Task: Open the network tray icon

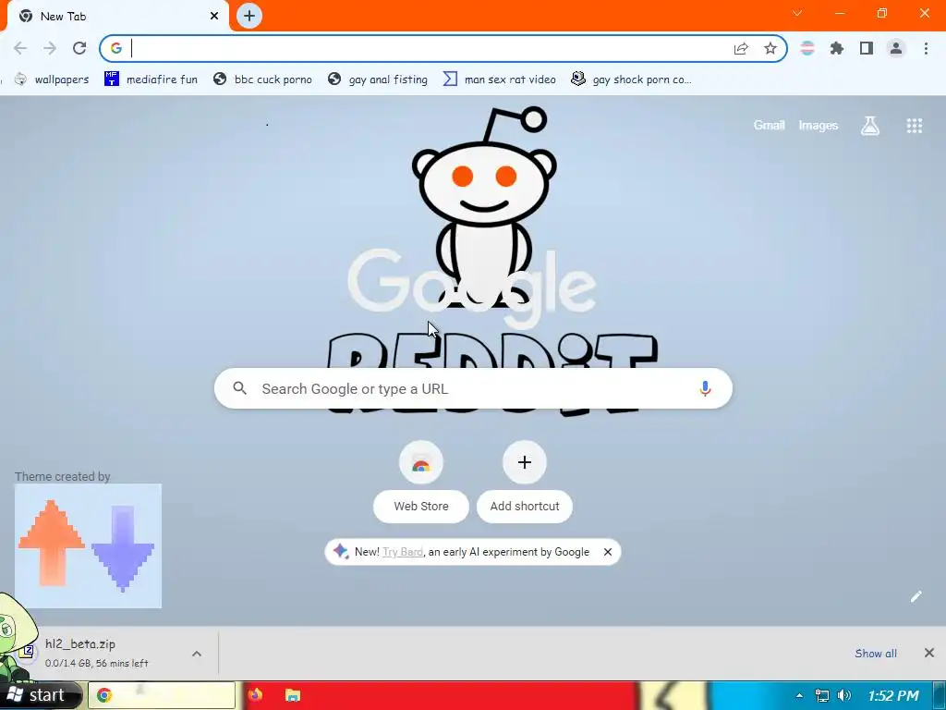Action: point(821,695)
